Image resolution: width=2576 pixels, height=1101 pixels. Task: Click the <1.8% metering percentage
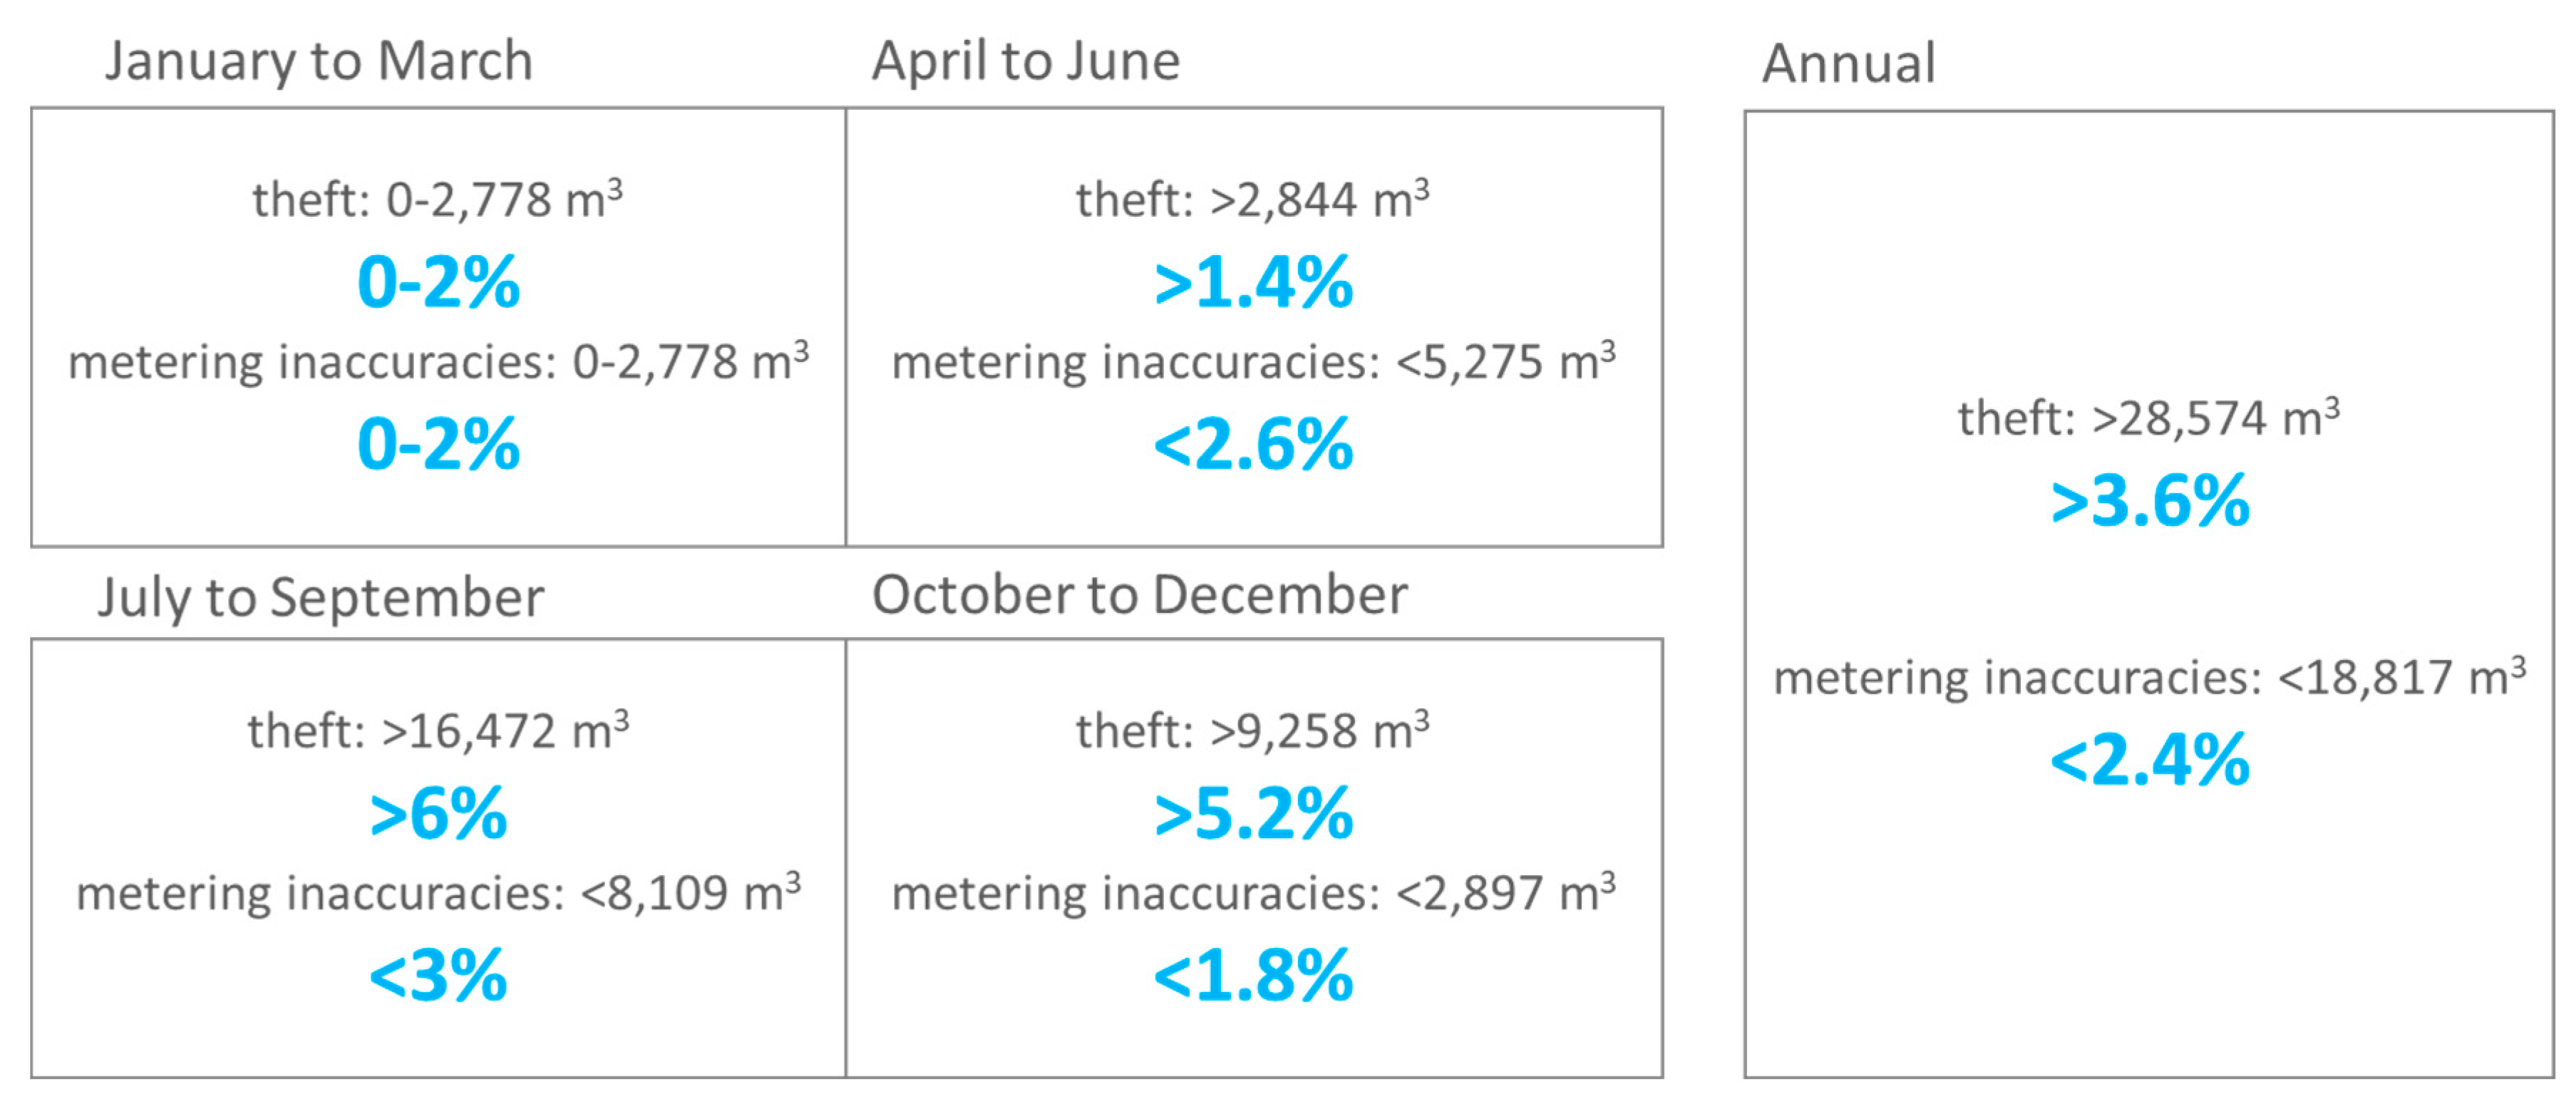pos(1252,976)
